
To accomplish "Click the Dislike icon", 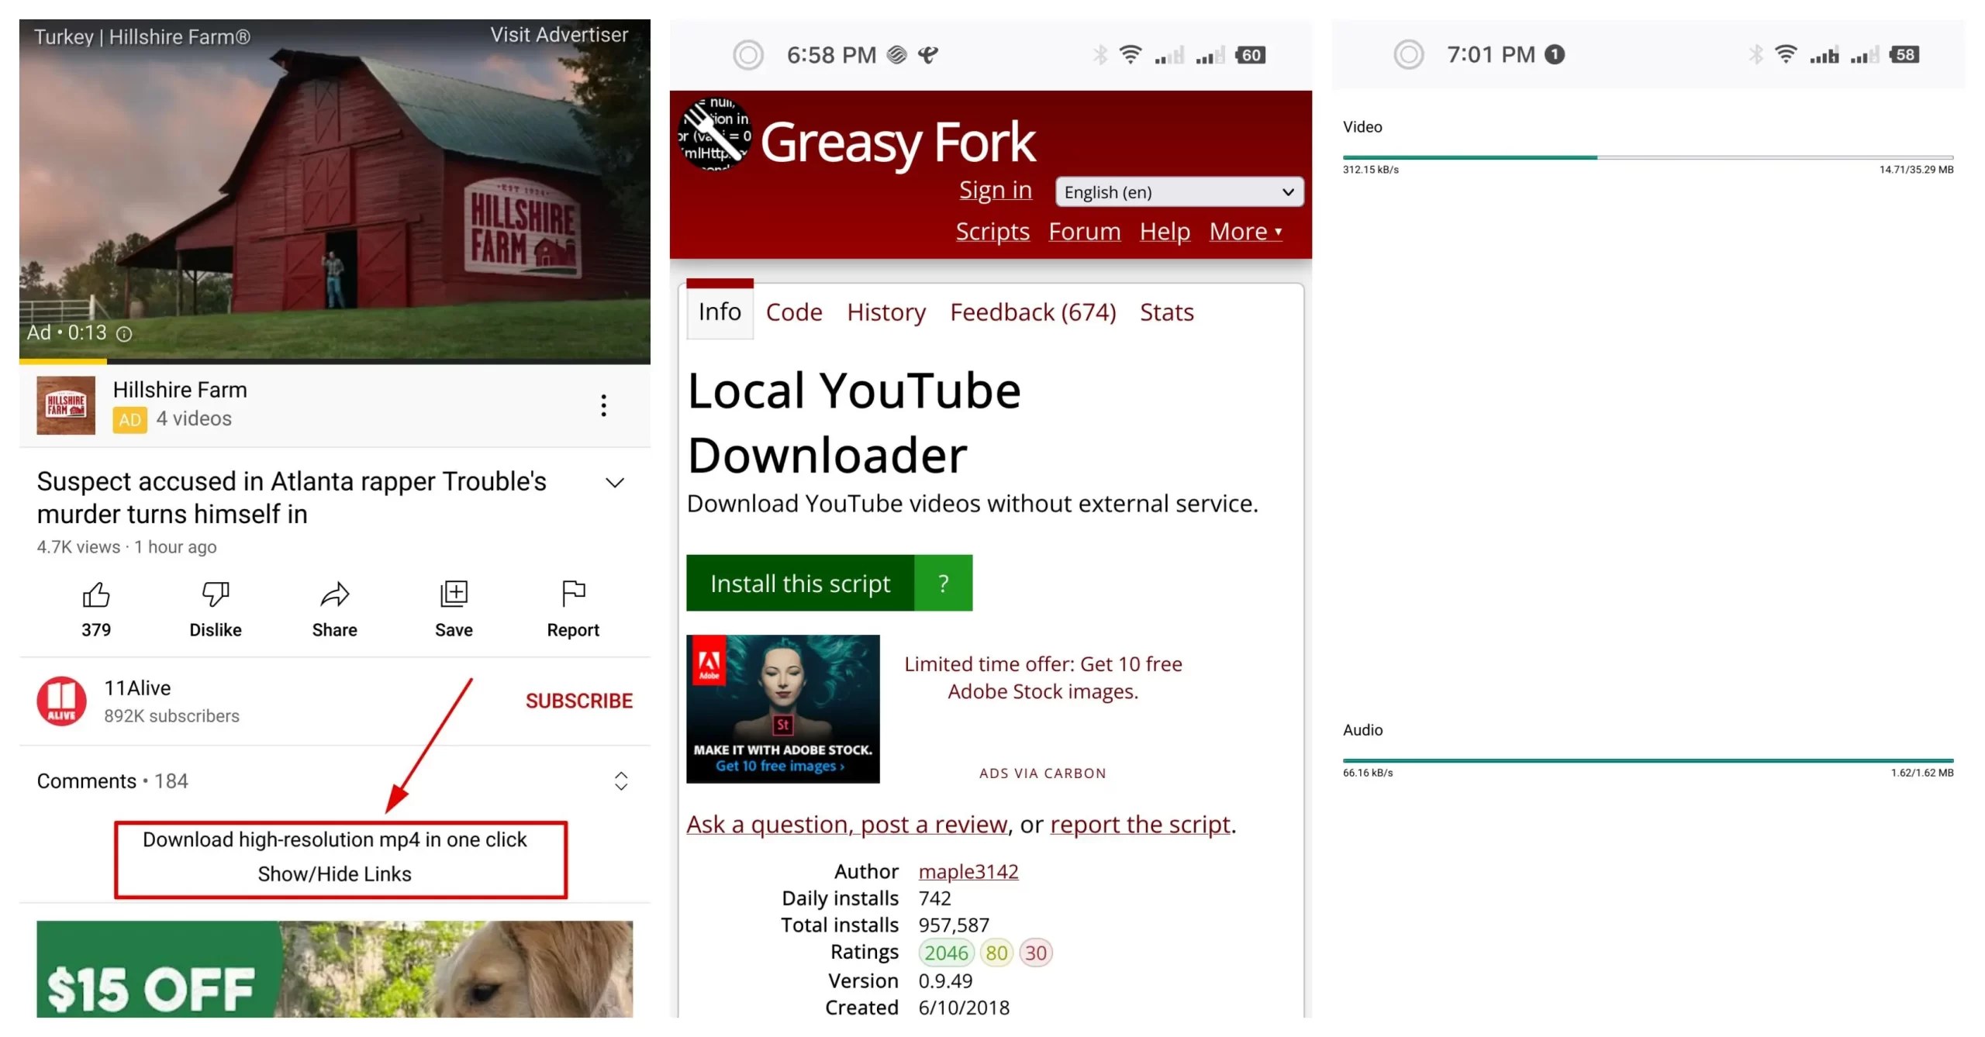I will coord(215,594).
